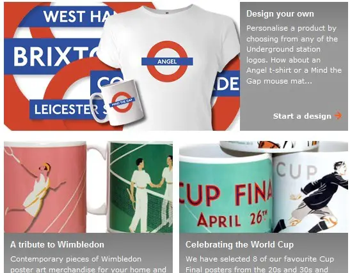Screen dimensions: 350x273
Task: Click the Cup Final posters description text
Action: [260, 264]
